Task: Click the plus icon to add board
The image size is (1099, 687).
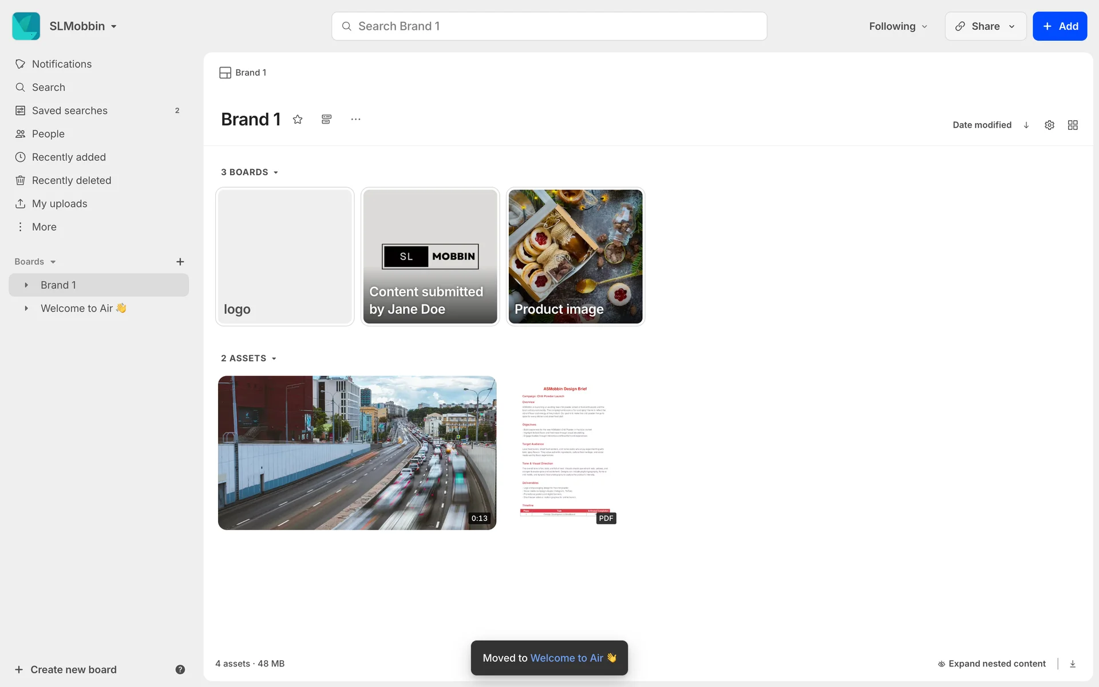Action: pyautogui.click(x=180, y=262)
